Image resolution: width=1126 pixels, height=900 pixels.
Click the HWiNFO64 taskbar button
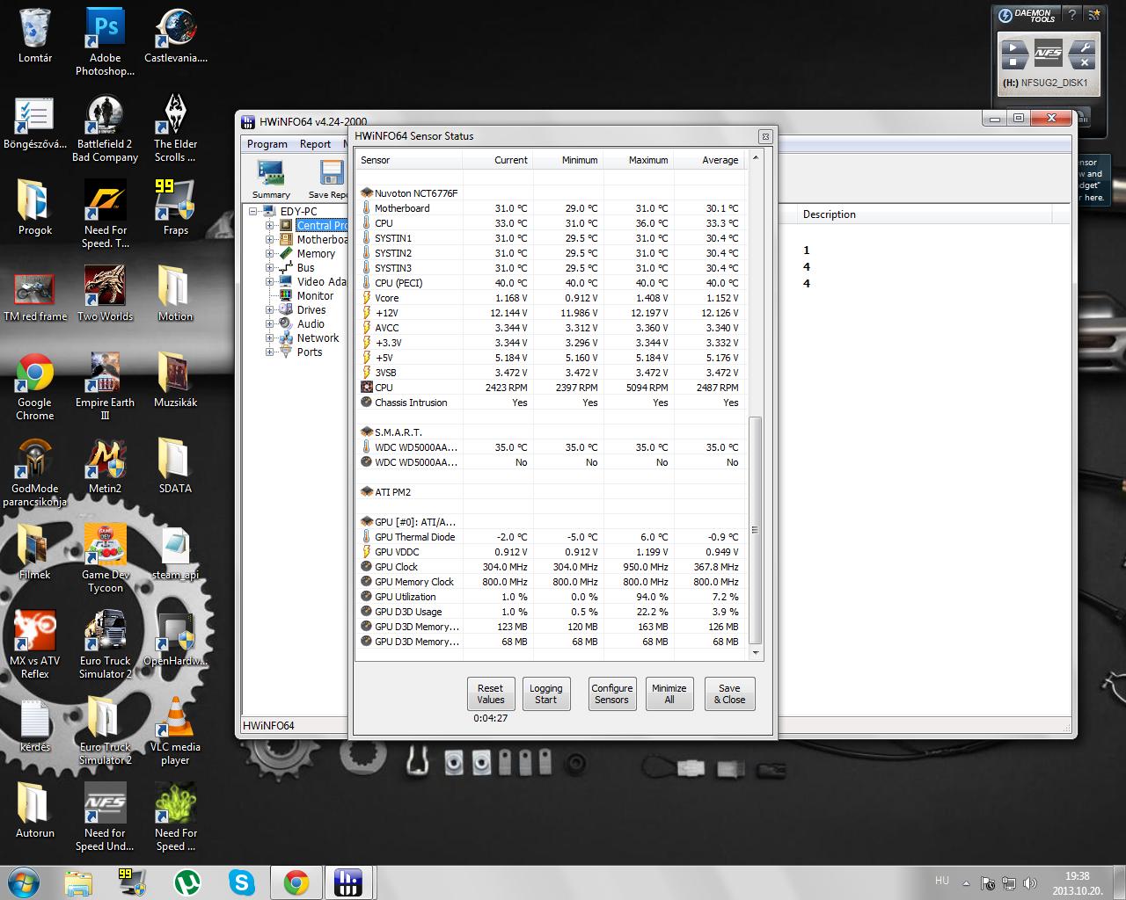pyautogui.click(x=349, y=882)
